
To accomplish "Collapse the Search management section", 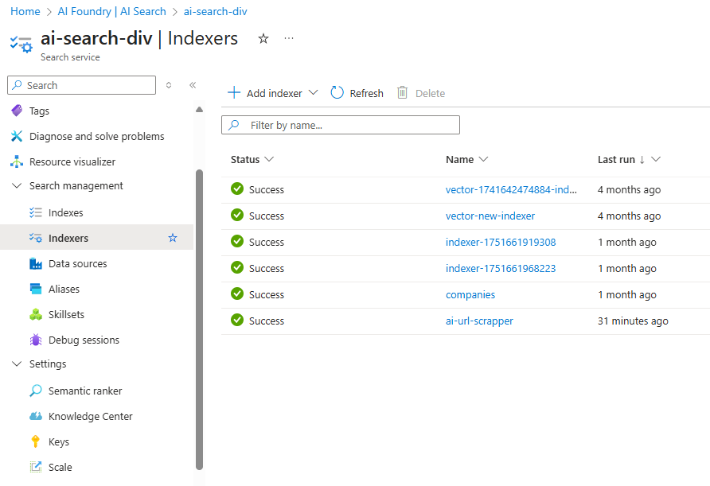I will 17,186.
